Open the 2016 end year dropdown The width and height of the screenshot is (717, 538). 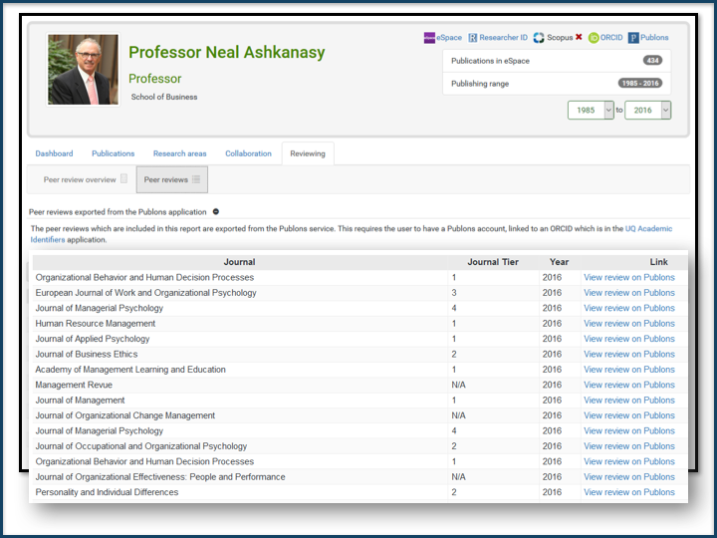pos(647,111)
